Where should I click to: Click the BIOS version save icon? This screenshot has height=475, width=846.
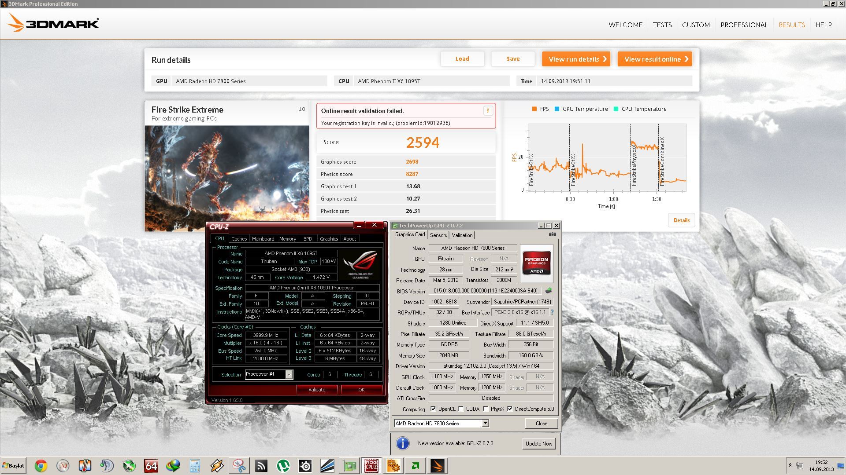tap(549, 291)
